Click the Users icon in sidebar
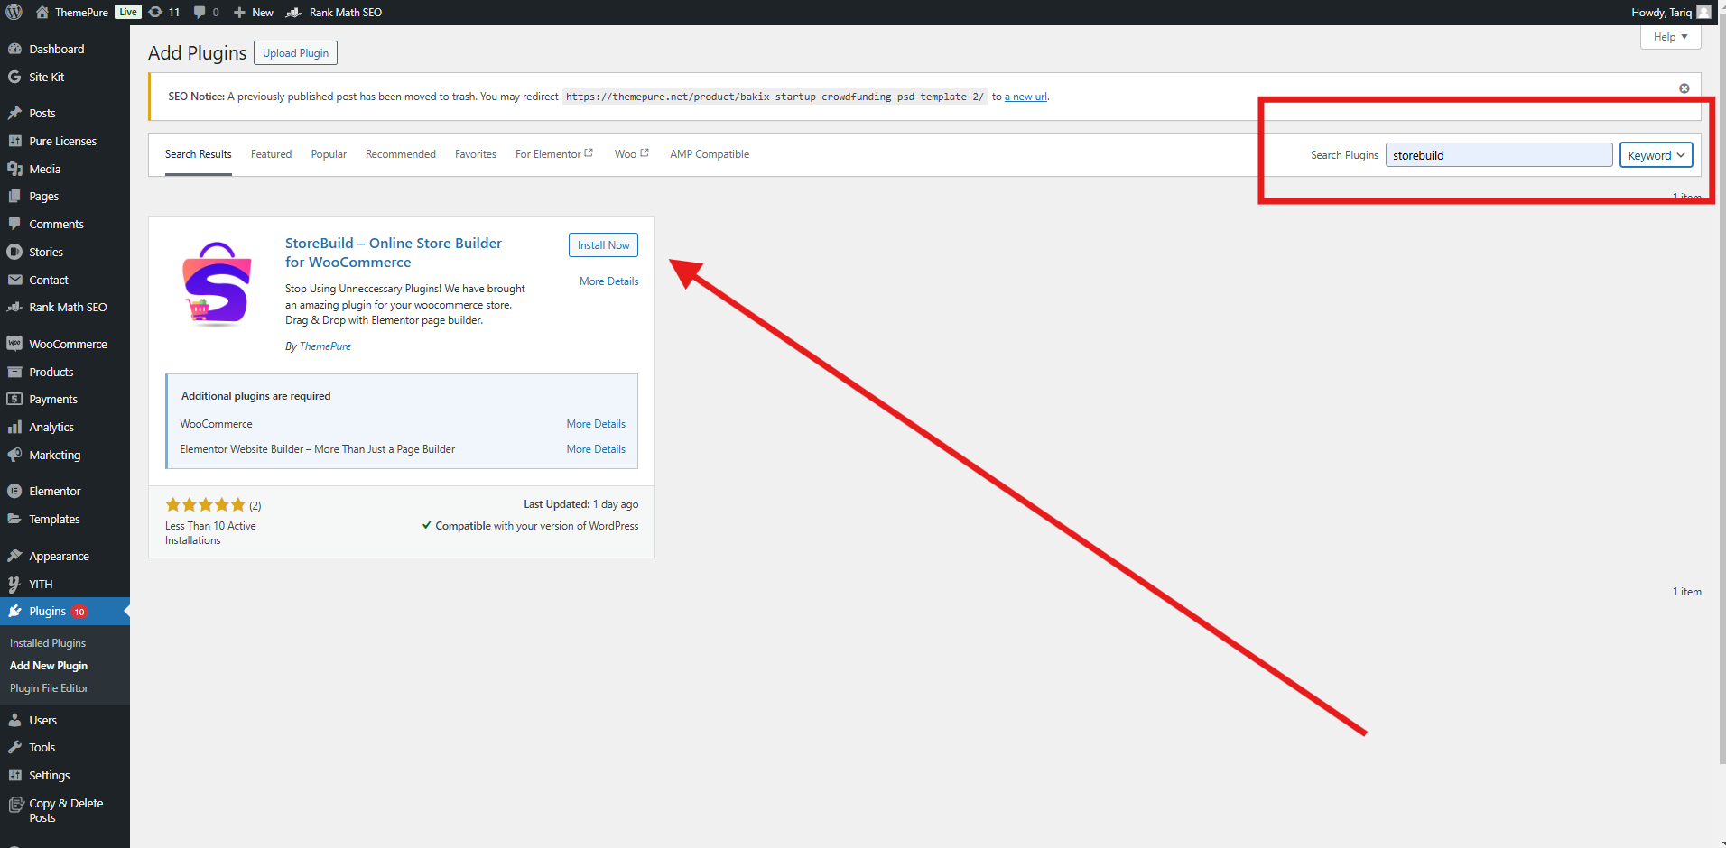The height and width of the screenshot is (848, 1726). click(14, 720)
